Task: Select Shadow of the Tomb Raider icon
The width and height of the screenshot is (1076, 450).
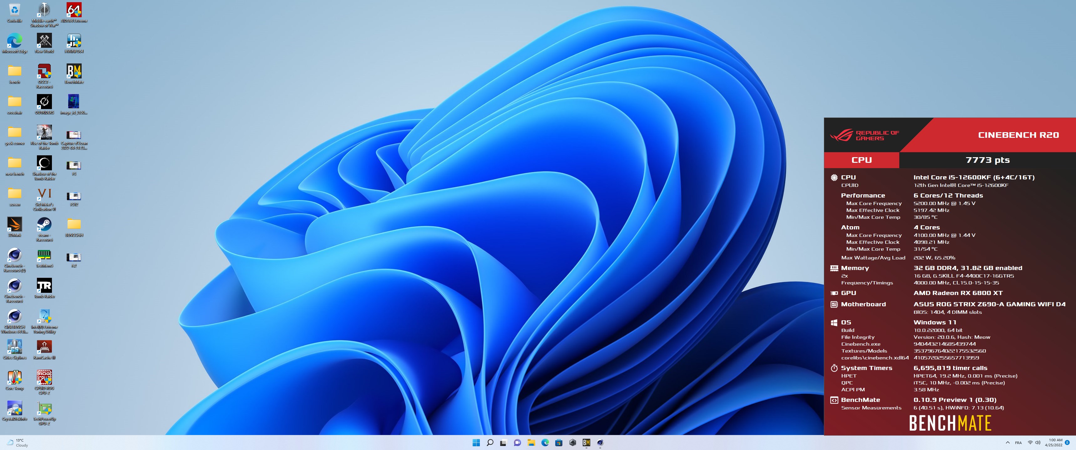Action: [x=44, y=168]
